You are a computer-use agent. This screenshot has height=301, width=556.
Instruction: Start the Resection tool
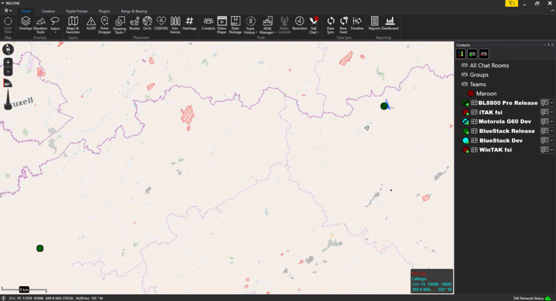coord(300,24)
